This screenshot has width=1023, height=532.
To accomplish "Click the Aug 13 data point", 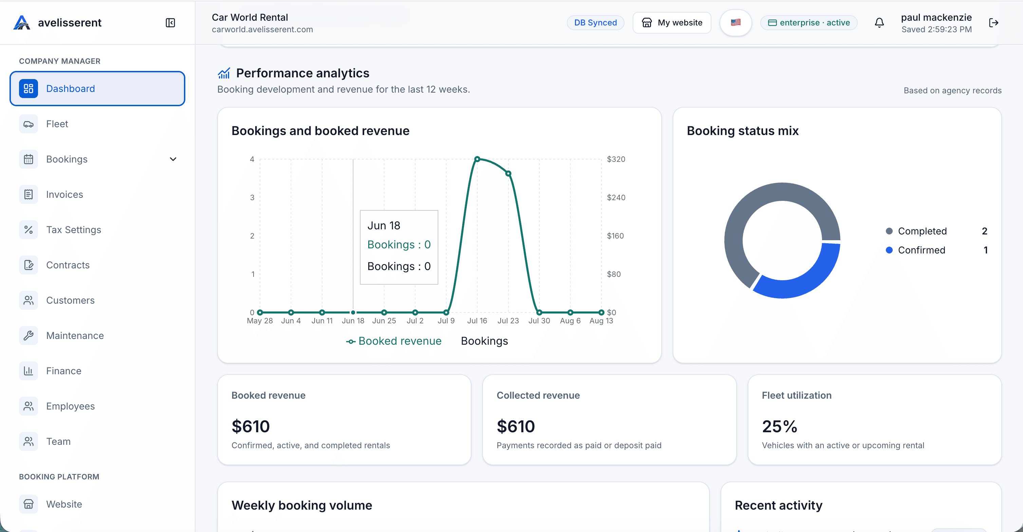I will coord(601,312).
